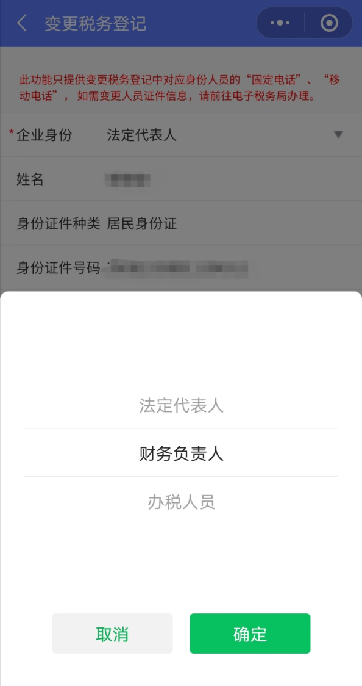The width and height of the screenshot is (362, 686).
Task: Tap the 变更税务登记 page title
Action: point(95,24)
